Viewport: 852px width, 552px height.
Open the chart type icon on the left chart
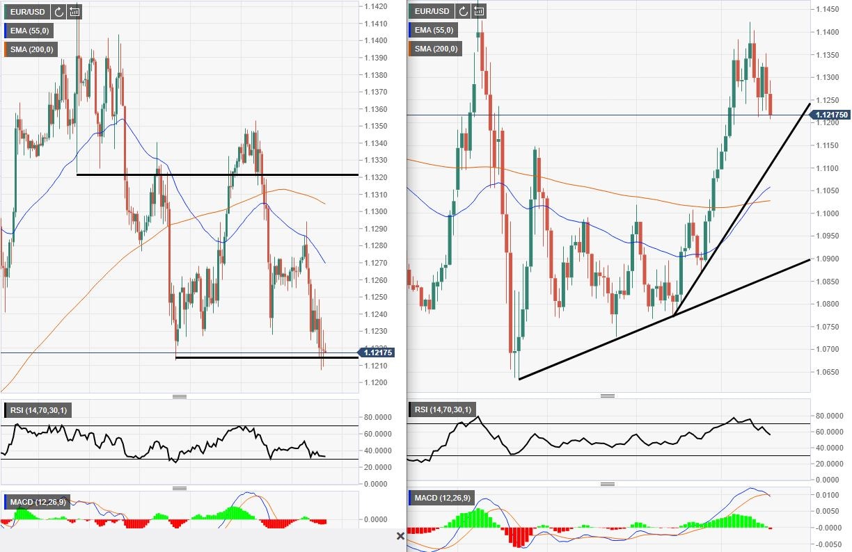click(74, 11)
